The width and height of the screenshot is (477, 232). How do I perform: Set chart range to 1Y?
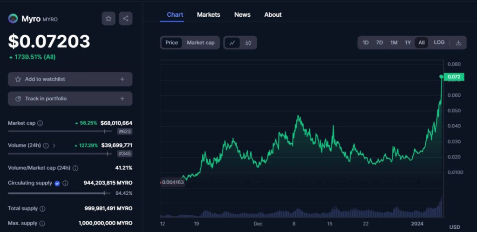[408, 43]
